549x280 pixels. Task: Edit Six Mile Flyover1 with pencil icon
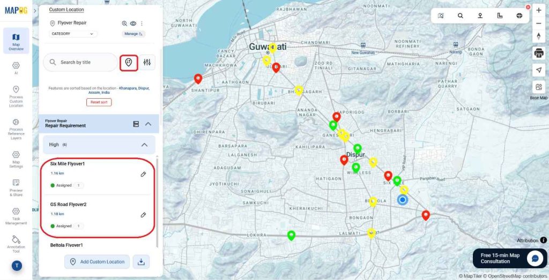[x=143, y=174]
